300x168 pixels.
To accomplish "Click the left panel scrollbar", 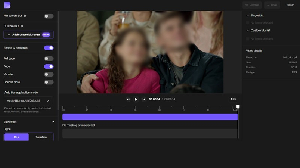I will click(x=58, y=60).
